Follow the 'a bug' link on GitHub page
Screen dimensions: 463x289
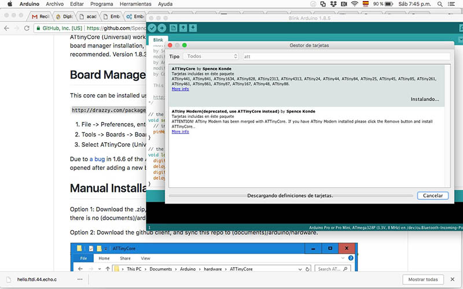[97, 159]
